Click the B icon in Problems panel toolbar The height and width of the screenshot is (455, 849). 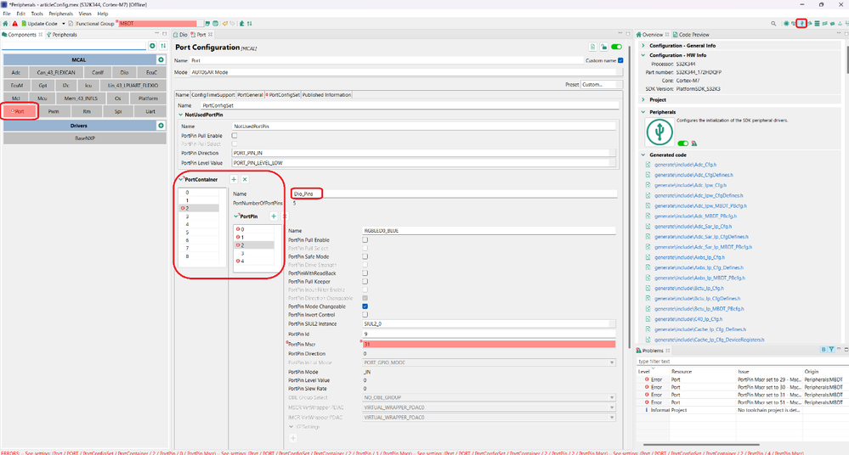(824, 350)
